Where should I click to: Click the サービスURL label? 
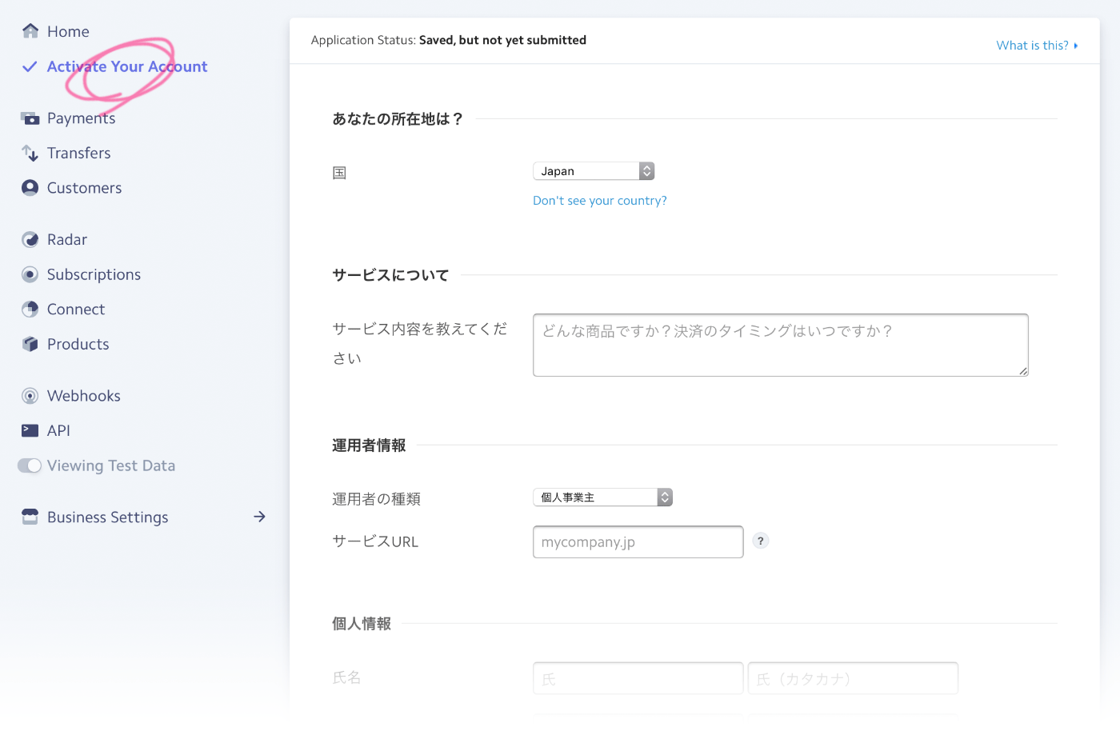click(375, 541)
